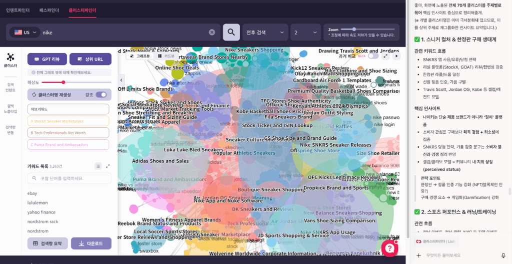Click the 다운로드 download button
This screenshot has height=264, width=512.
[91, 244]
